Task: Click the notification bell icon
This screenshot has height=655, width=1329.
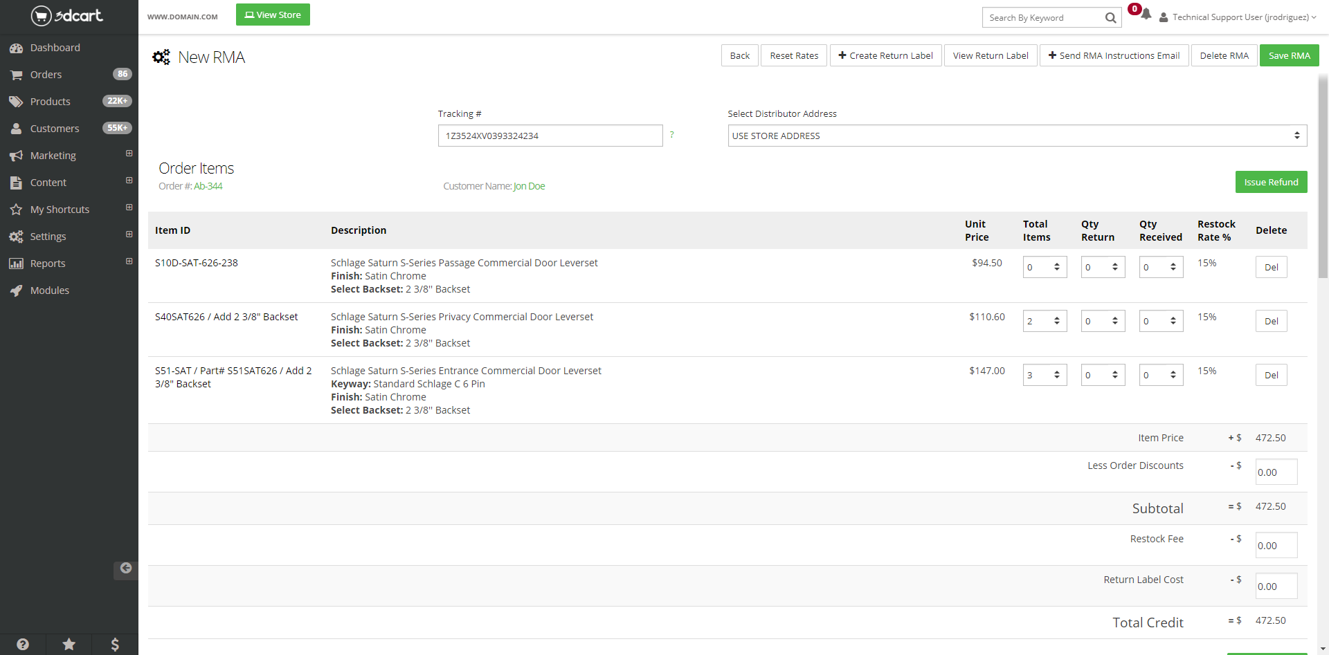Action: [x=1146, y=15]
